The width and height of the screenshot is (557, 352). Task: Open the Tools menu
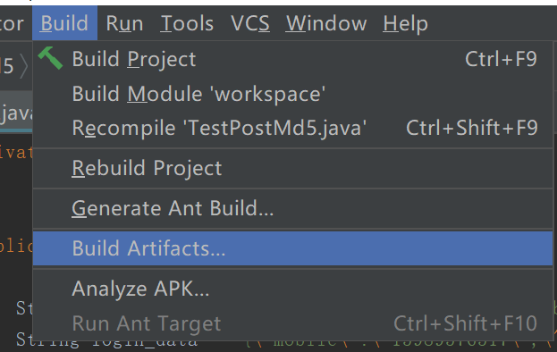(187, 23)
